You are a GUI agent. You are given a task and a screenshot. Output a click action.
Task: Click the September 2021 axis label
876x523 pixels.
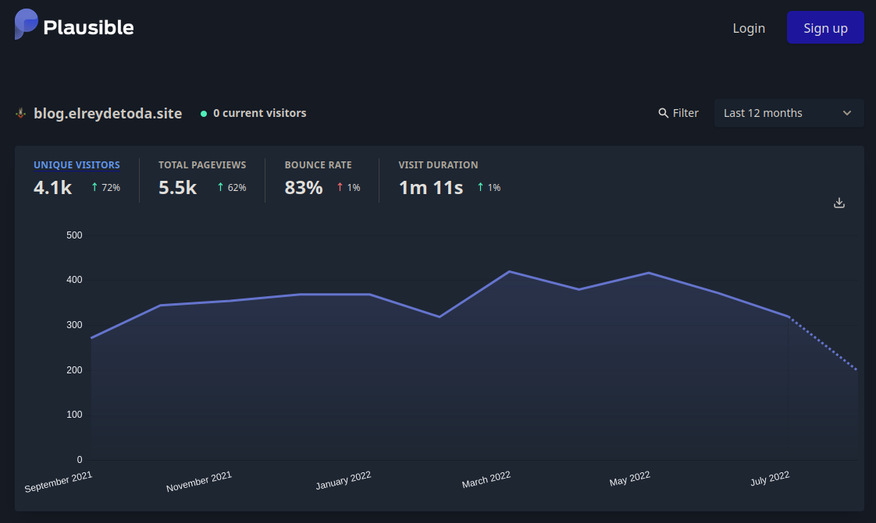point(58,481)
